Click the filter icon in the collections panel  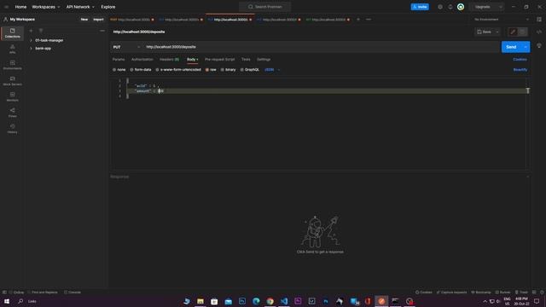(x=41, y=31)
